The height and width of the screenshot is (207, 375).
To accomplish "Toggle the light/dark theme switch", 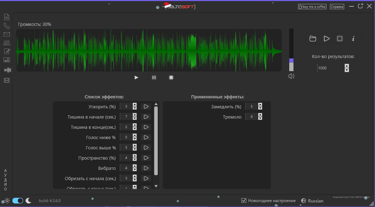I will pyautogui.click(x=18, y=201).
